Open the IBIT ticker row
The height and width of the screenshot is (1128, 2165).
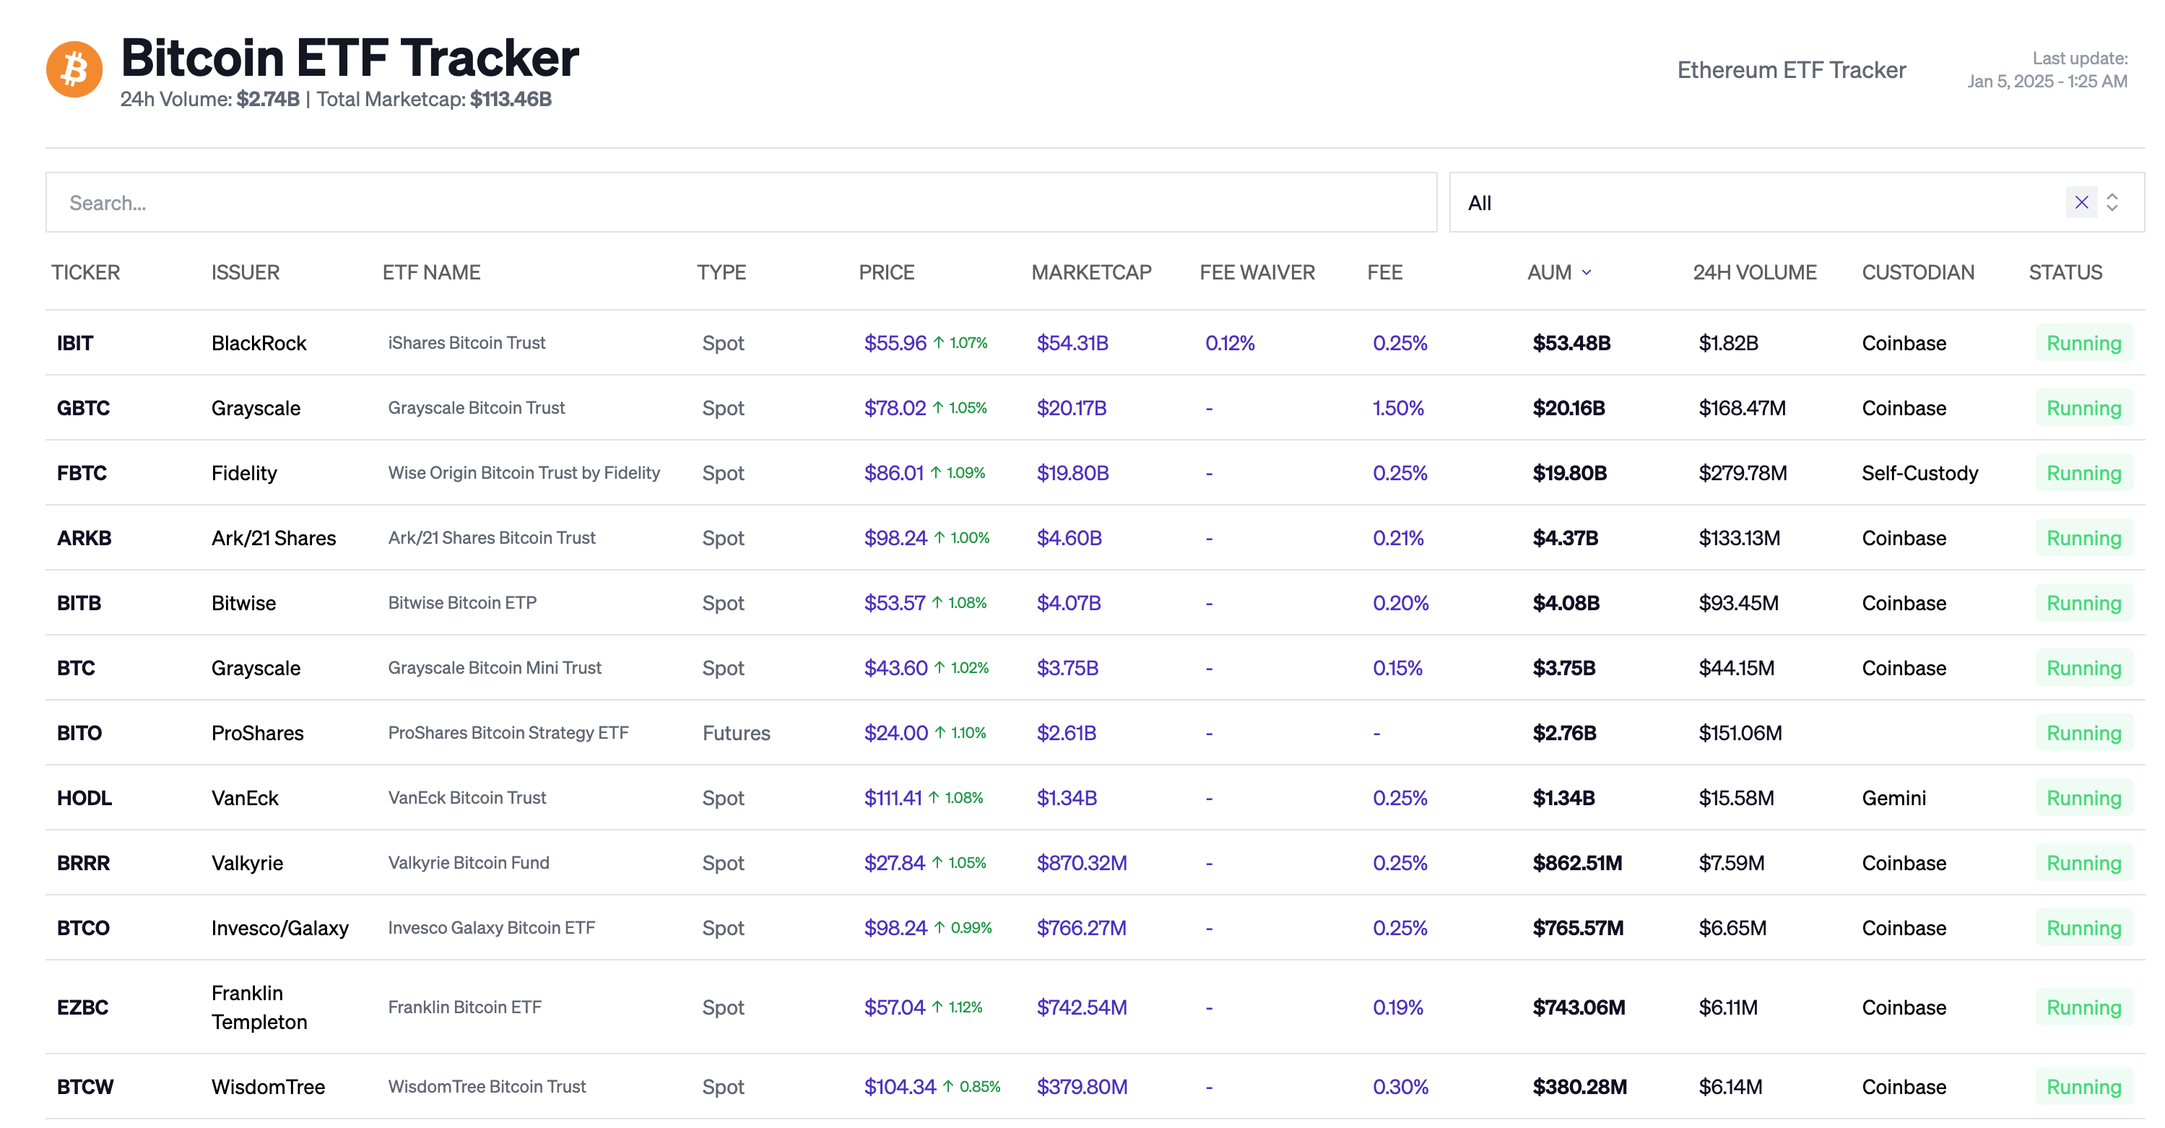click(75, 343)
